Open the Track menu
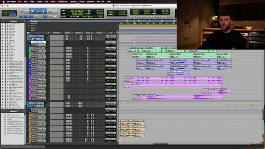Screen dimensions: 265x149 pos(39,2)
